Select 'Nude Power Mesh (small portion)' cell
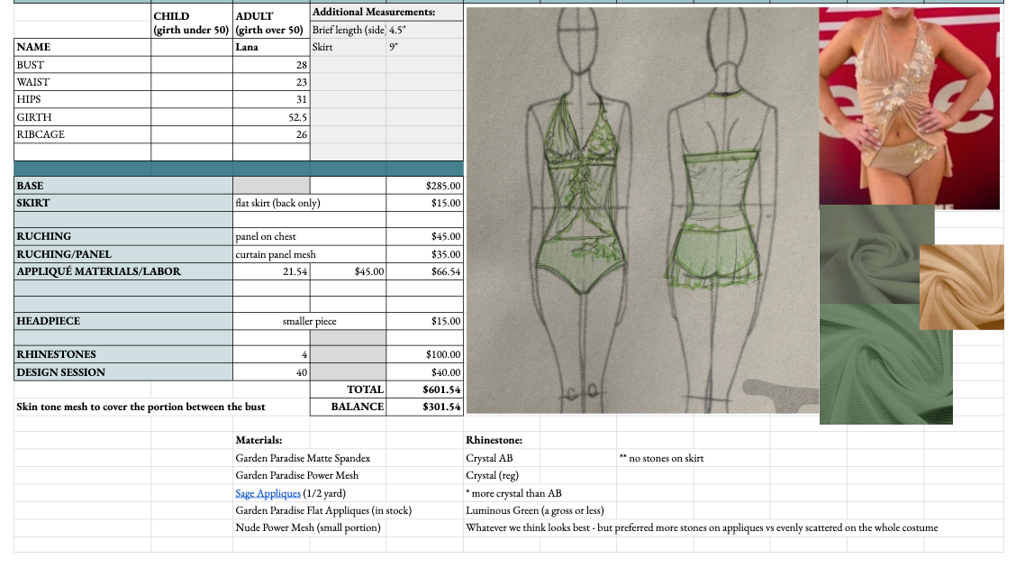Viewport: 1034px width, 586px height. (x=308, y=527)
